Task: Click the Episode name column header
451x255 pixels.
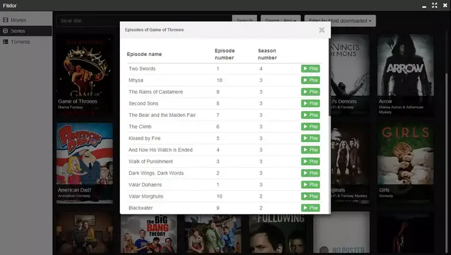Action: pos(144,54)
